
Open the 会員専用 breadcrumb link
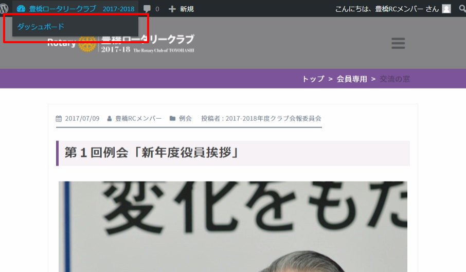352,79
